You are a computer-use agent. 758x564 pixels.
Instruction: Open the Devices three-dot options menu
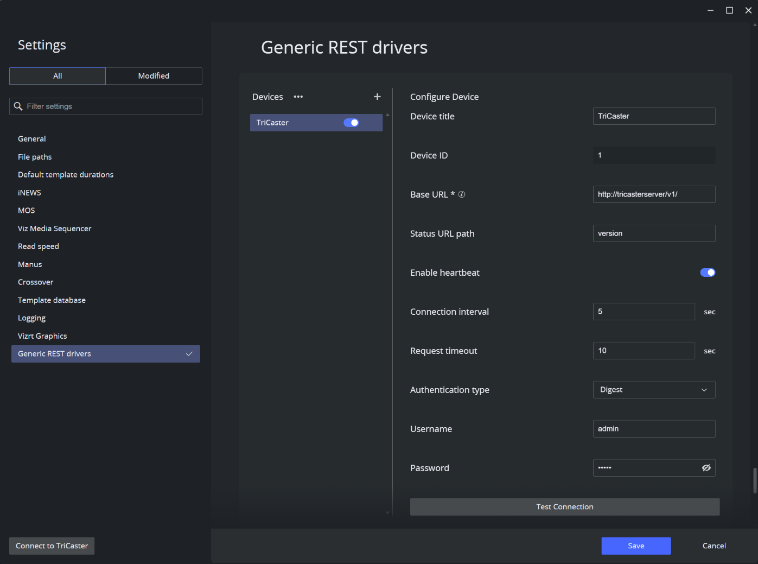click(x=298, y=97)
